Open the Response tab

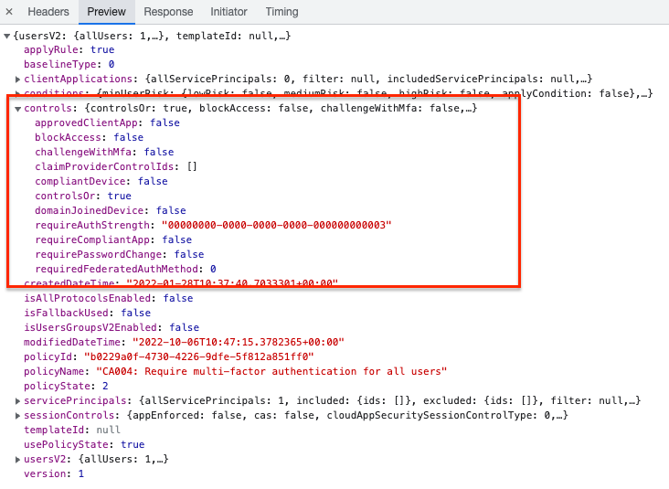pos(168,12)
